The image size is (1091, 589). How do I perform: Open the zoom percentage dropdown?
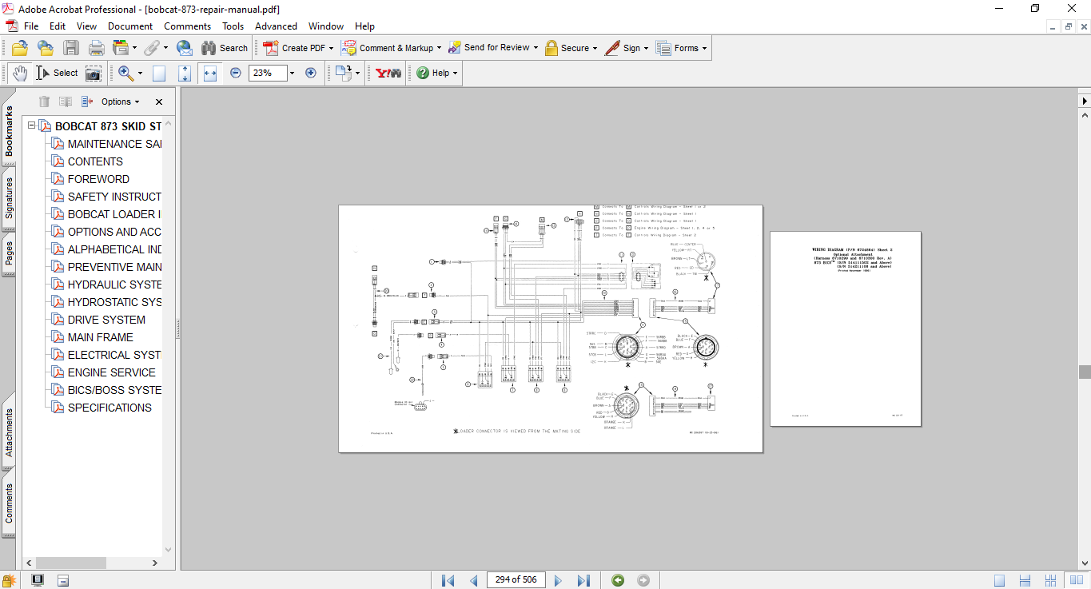[292, 73]
